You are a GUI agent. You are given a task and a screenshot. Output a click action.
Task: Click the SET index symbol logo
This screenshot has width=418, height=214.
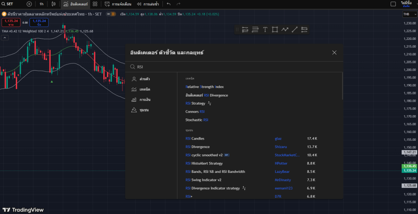(4, 14)
